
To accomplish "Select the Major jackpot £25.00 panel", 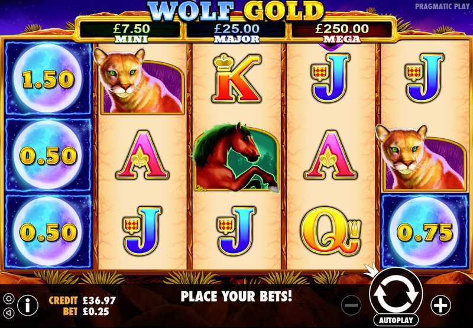I will pyautogui.click(x=237, y=33).
